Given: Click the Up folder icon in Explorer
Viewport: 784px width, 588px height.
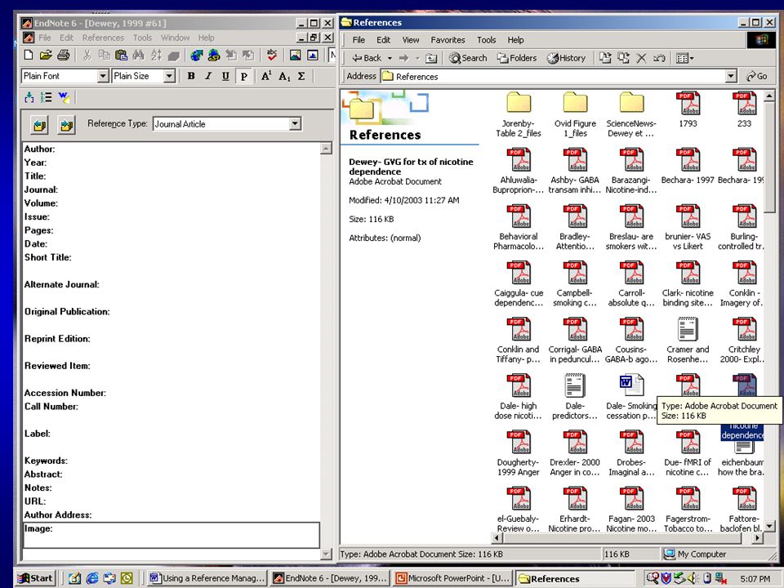Looking at the screenshot, I should pos(431,59).
